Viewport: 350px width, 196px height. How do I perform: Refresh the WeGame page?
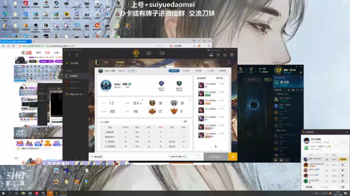[77, 55]
